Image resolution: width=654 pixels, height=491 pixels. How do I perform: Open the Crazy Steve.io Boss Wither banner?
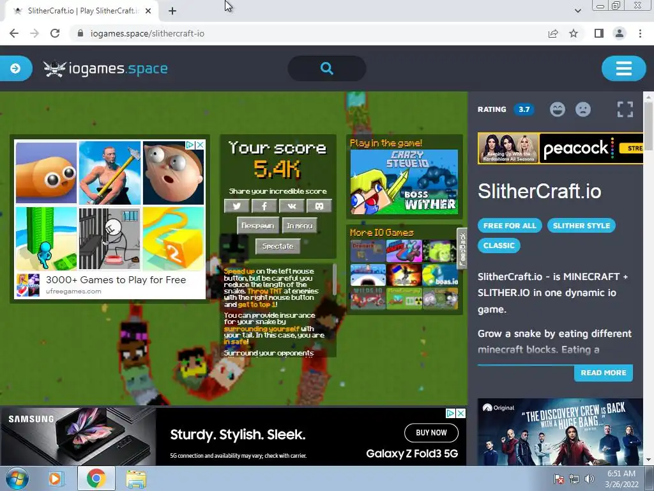(x=404, y=182)
